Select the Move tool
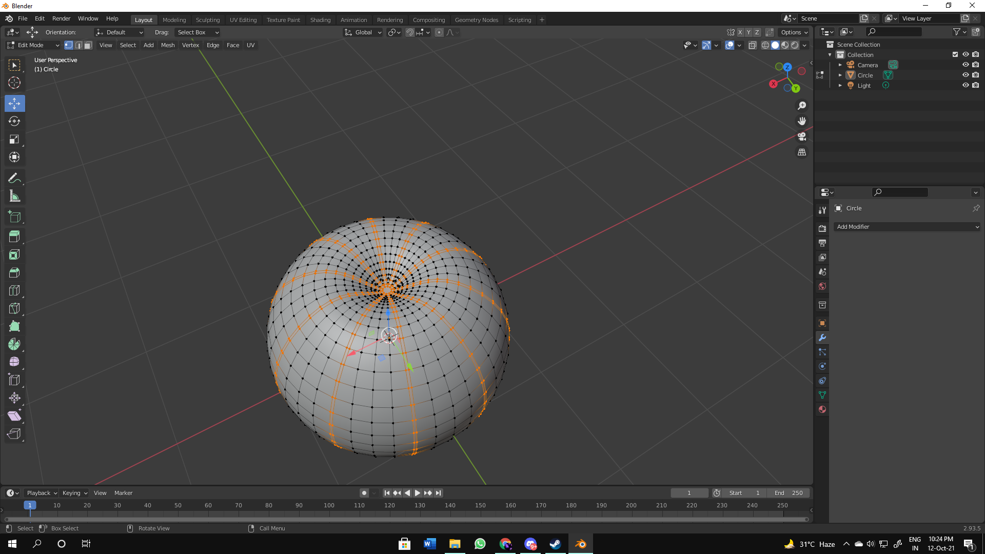The width and height of the screenshot is (985, 554). pos(14,104)
